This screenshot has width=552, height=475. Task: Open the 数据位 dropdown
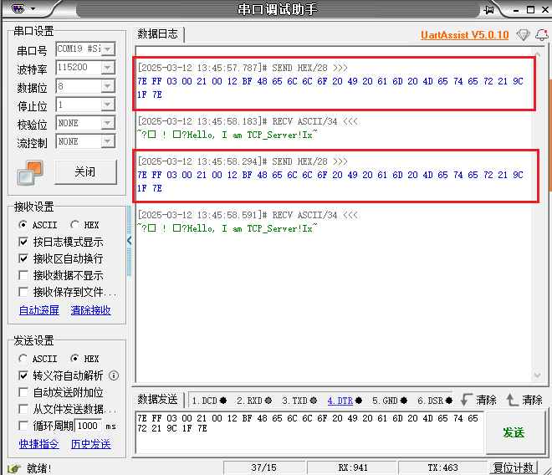(108, 86)
